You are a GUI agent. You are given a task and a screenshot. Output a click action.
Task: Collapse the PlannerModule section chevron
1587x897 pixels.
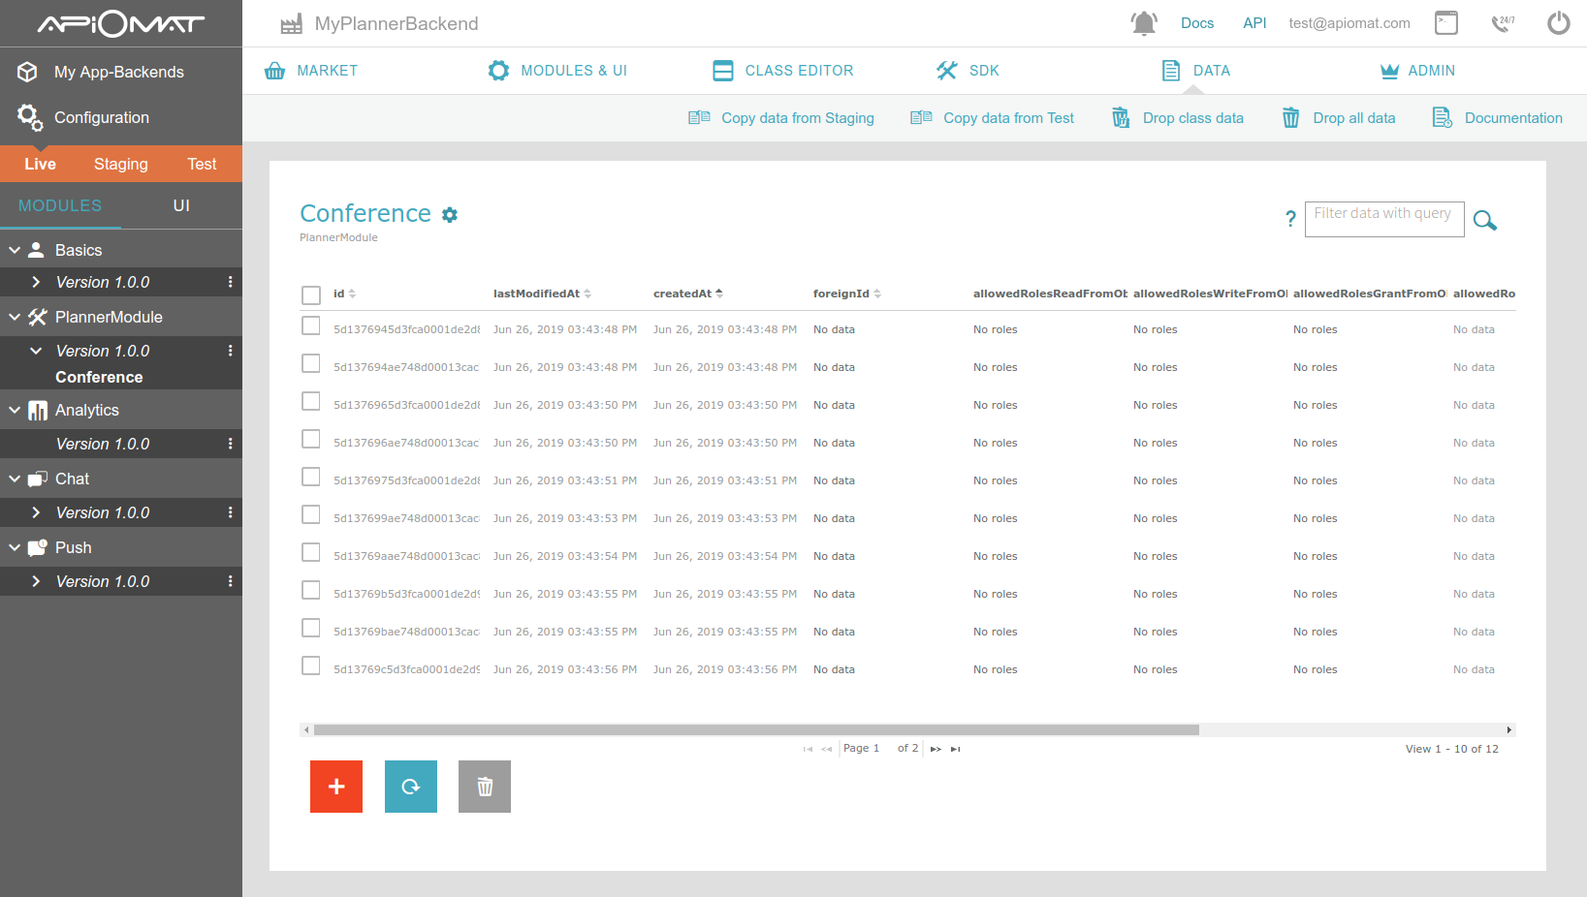15,317
